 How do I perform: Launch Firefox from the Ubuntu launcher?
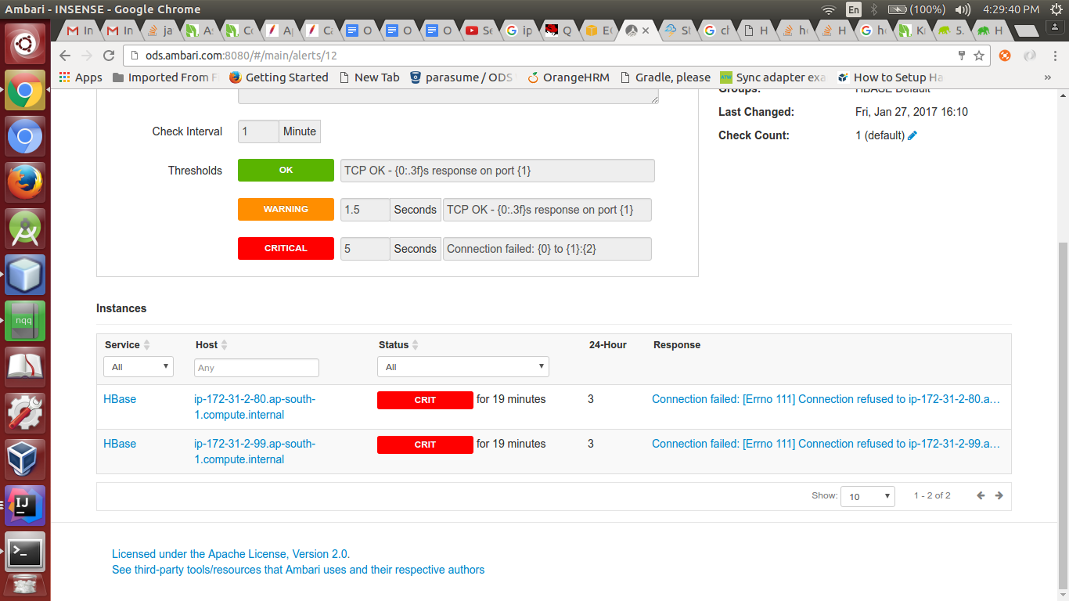[25, 182]
